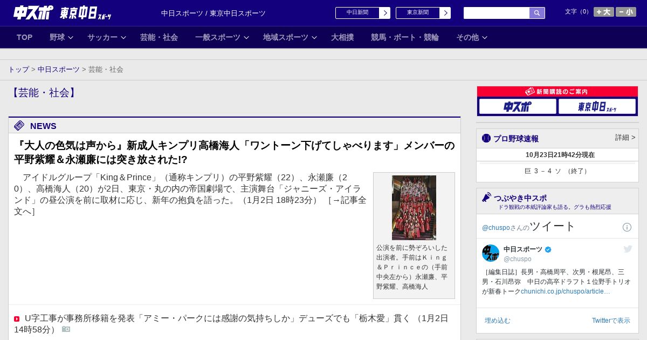Open その他 menu
Viewport: 647px width, 340px height.
467,37
